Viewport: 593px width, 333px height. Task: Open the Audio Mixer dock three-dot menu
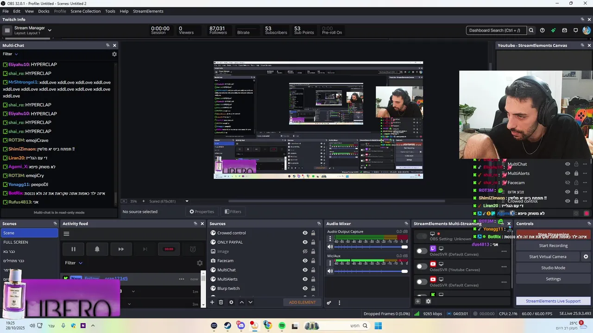click(339, 303)
